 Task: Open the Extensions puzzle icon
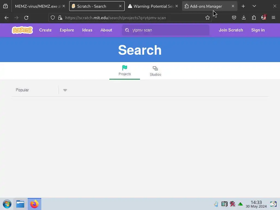click(254, 18)
